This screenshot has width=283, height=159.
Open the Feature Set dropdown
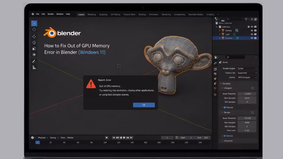coord(247,73)
